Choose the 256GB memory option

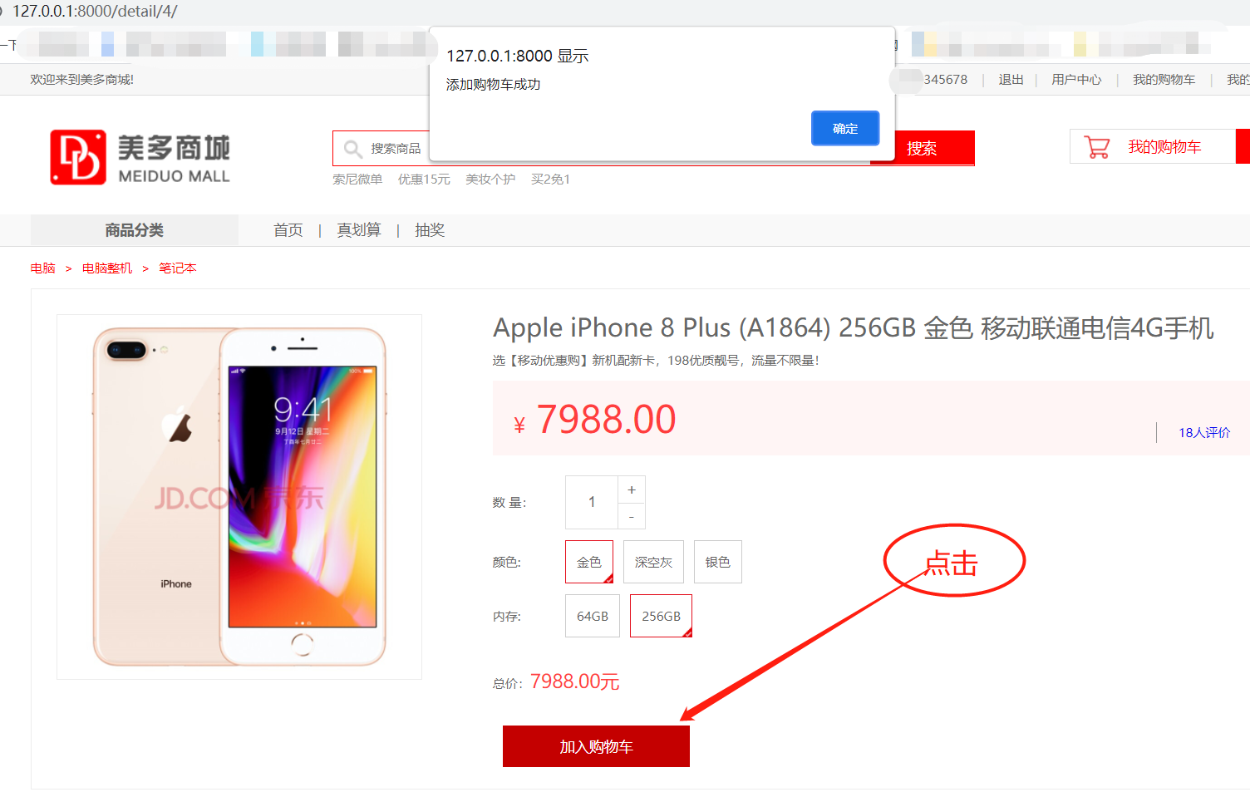661,616
